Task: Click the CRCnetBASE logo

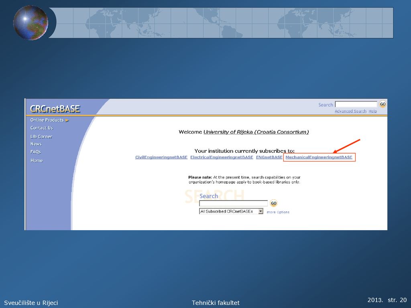Action: click(x=55, y=109)
